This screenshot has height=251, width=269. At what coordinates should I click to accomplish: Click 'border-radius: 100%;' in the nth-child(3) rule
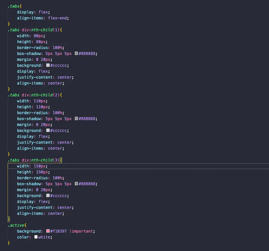tap(40, 178)
